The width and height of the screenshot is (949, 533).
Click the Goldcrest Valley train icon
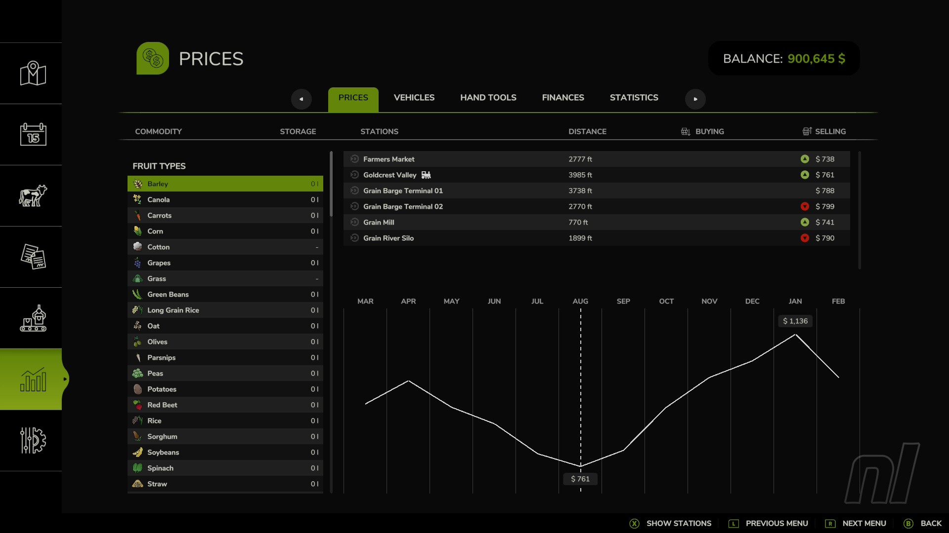[426, 175]
